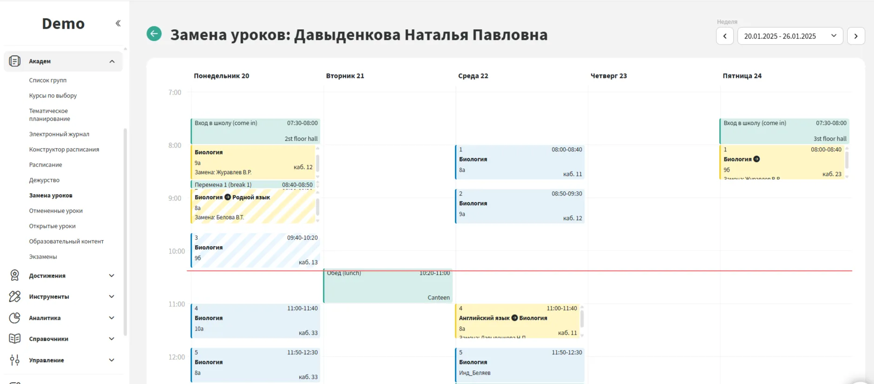Click the sidebar vertical scrollbar
Viewport: 874px width, 384px height.
[125, 232]
